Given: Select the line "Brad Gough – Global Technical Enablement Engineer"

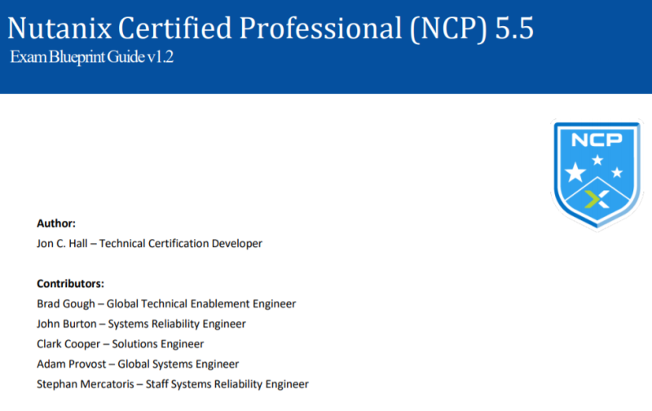Looking at the screenshot, I should (166, 304).
